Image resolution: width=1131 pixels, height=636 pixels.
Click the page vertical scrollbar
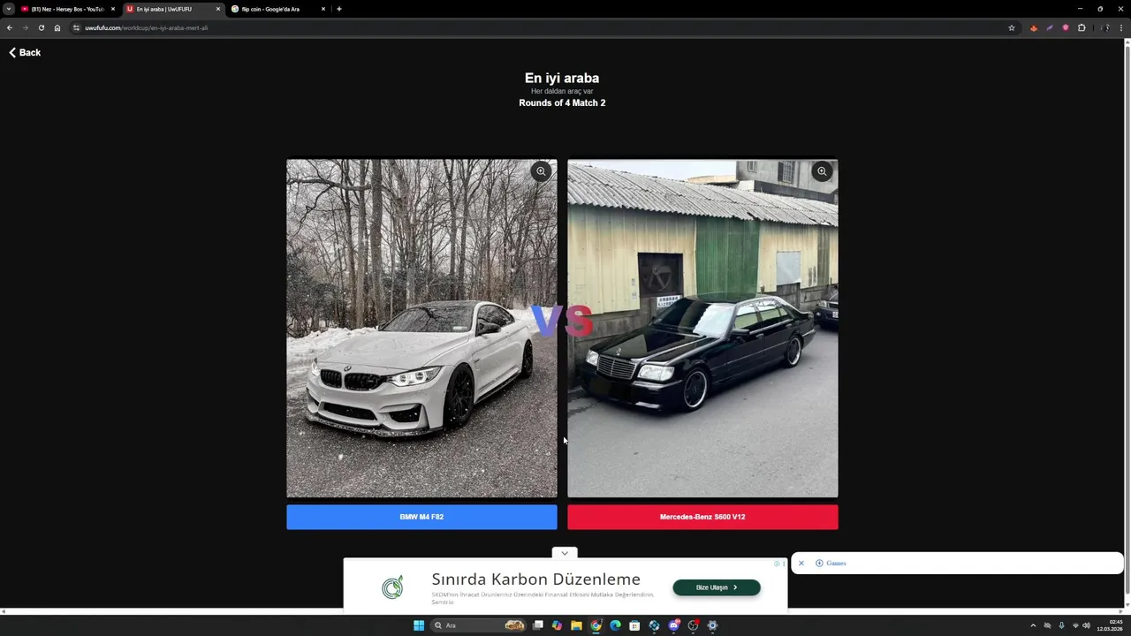click(x=1127, y=321)
